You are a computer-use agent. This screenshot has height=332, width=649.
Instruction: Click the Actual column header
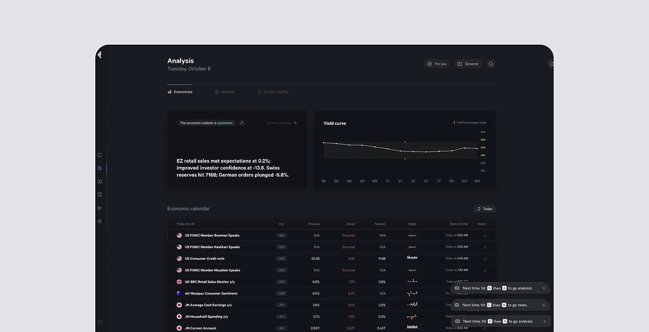(x=351, y=224)
